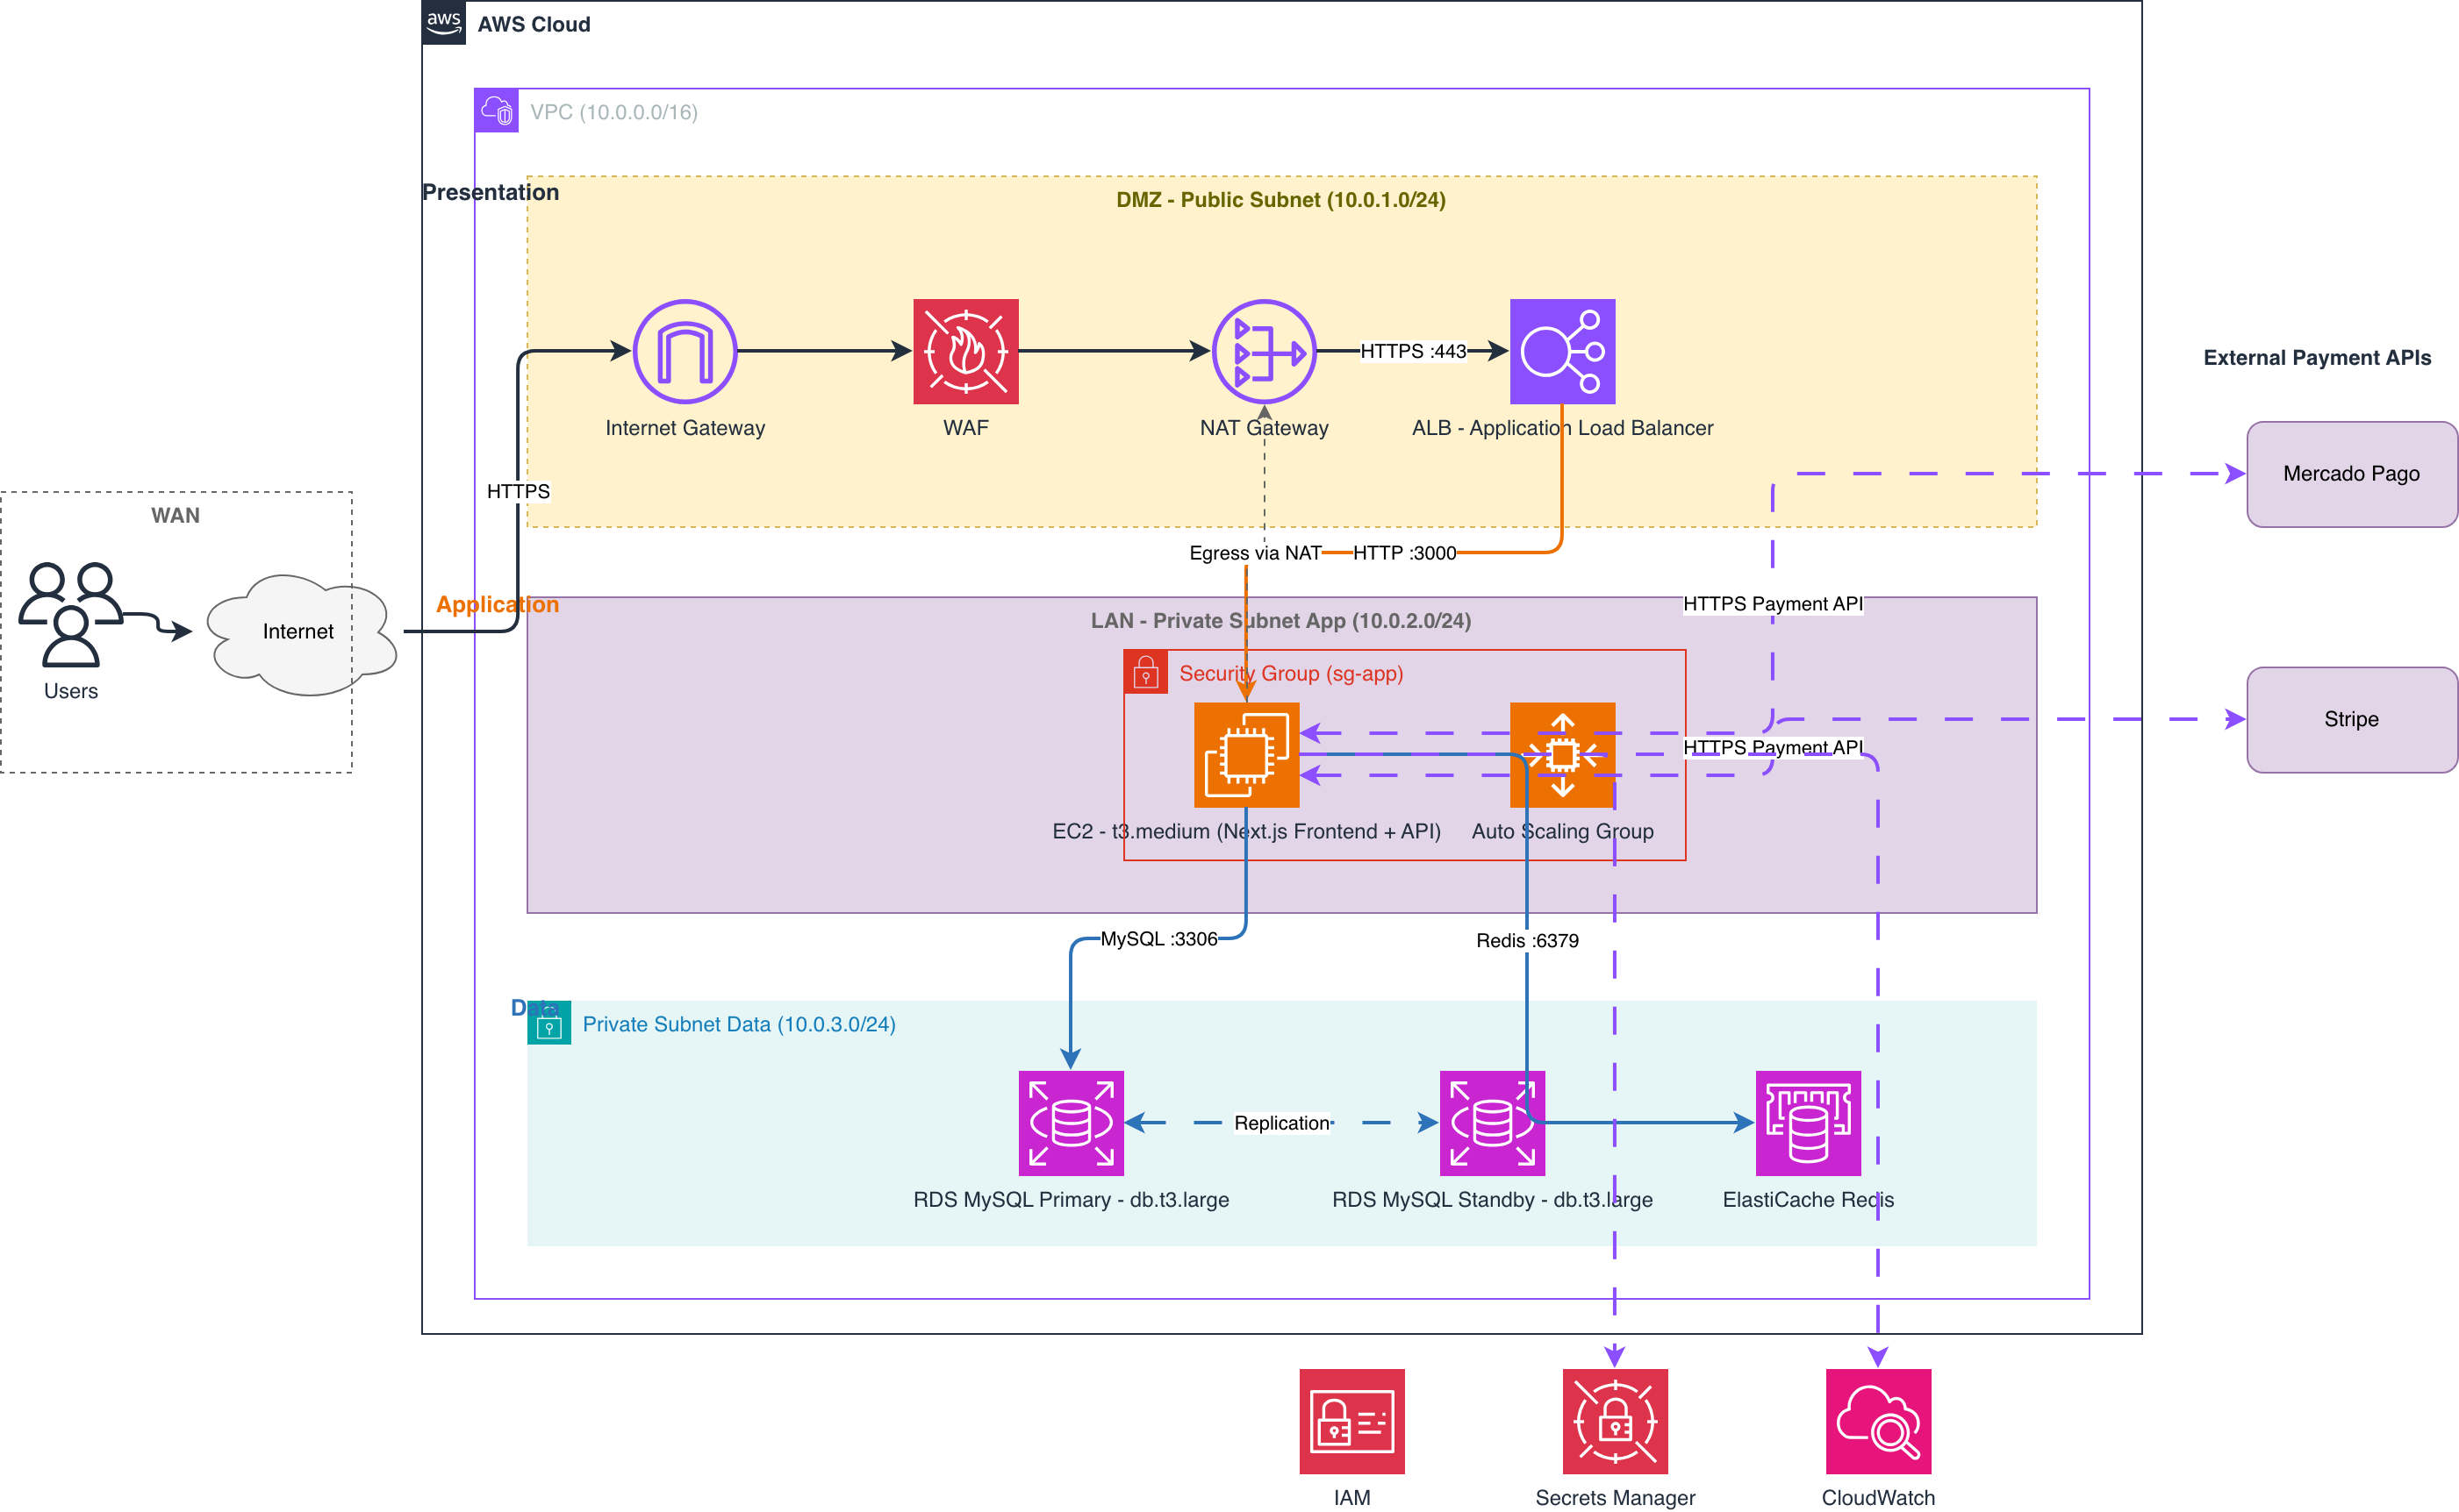Click the AWS Cloud logo icon

point(443,22)
